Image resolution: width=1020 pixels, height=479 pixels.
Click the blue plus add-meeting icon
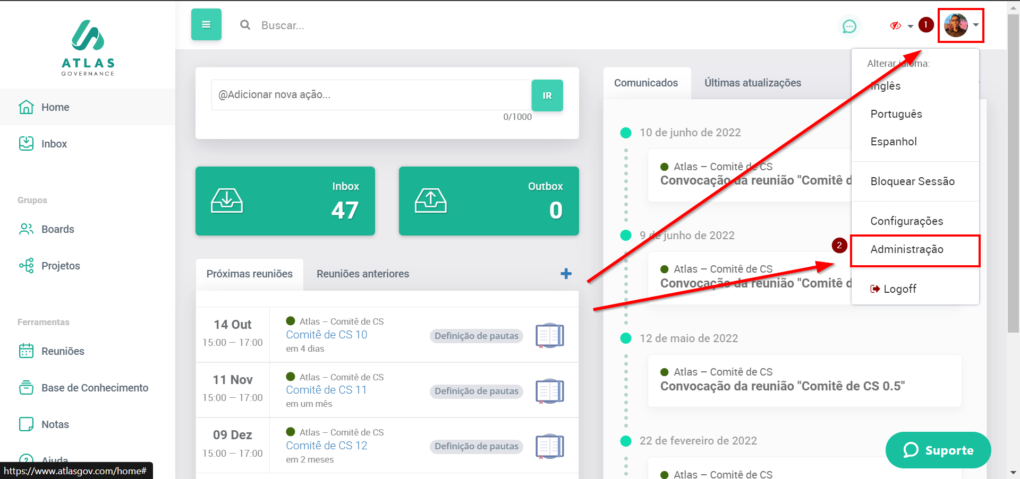(x=566, y=274)
